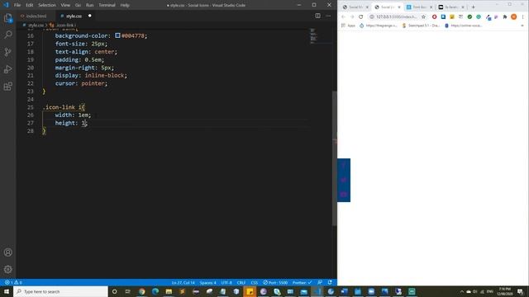Open color picker for #004778 swatch
Image resolution: width=529 pixels, height=297 pixels.
[117, 35]
